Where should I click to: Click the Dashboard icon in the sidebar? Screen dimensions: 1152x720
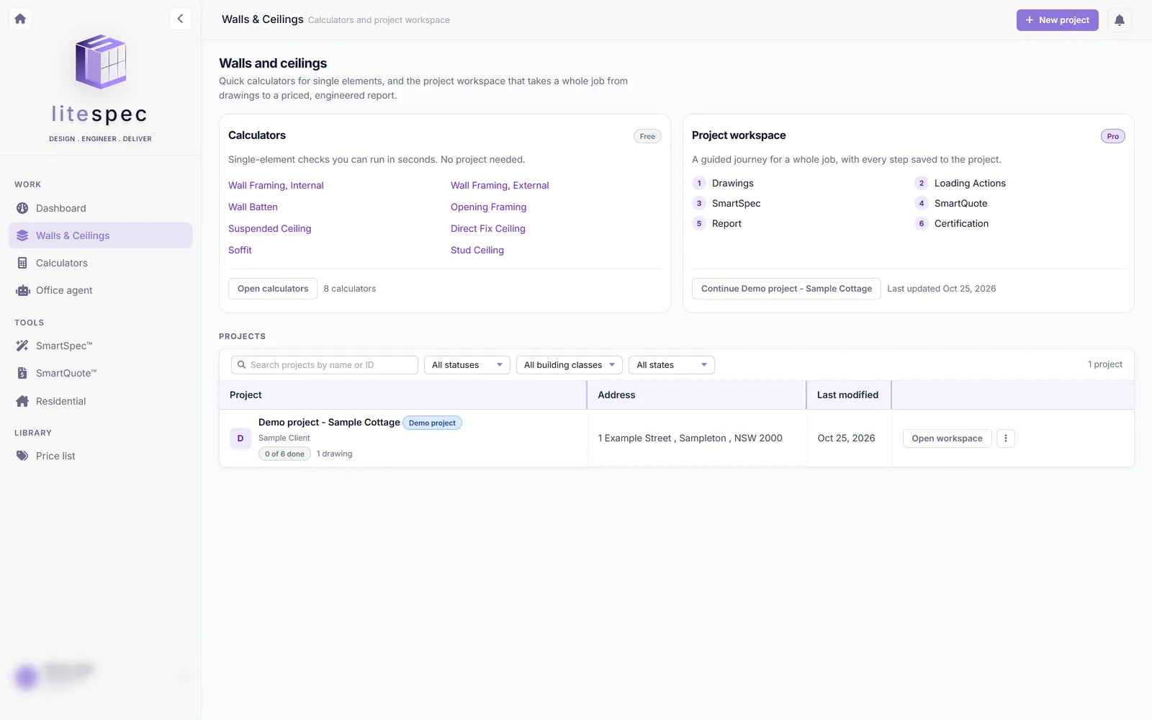pyautogui.click(x=22, y=208)
